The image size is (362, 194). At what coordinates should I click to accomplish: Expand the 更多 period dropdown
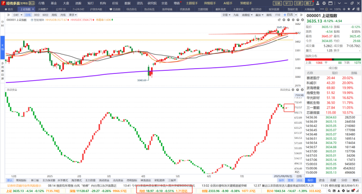[73, 14]
